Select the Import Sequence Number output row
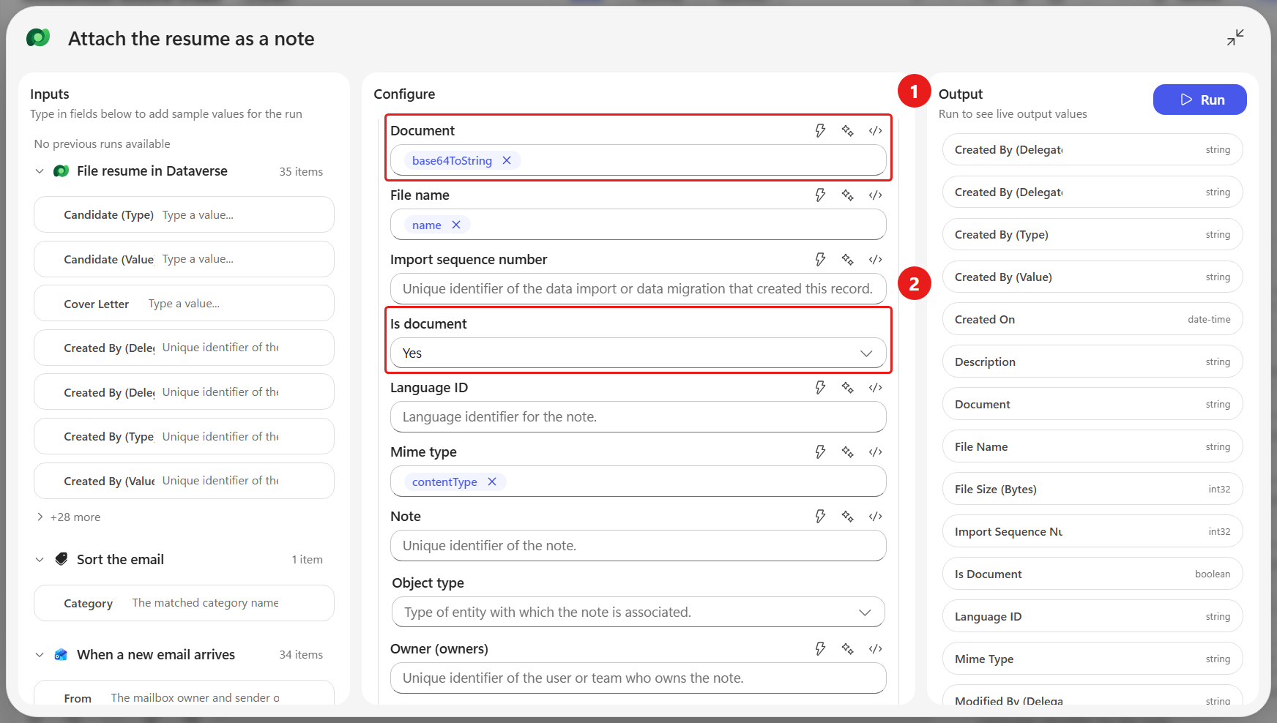The width and height of the screenshot is (1277, 723). (1092, 531)
